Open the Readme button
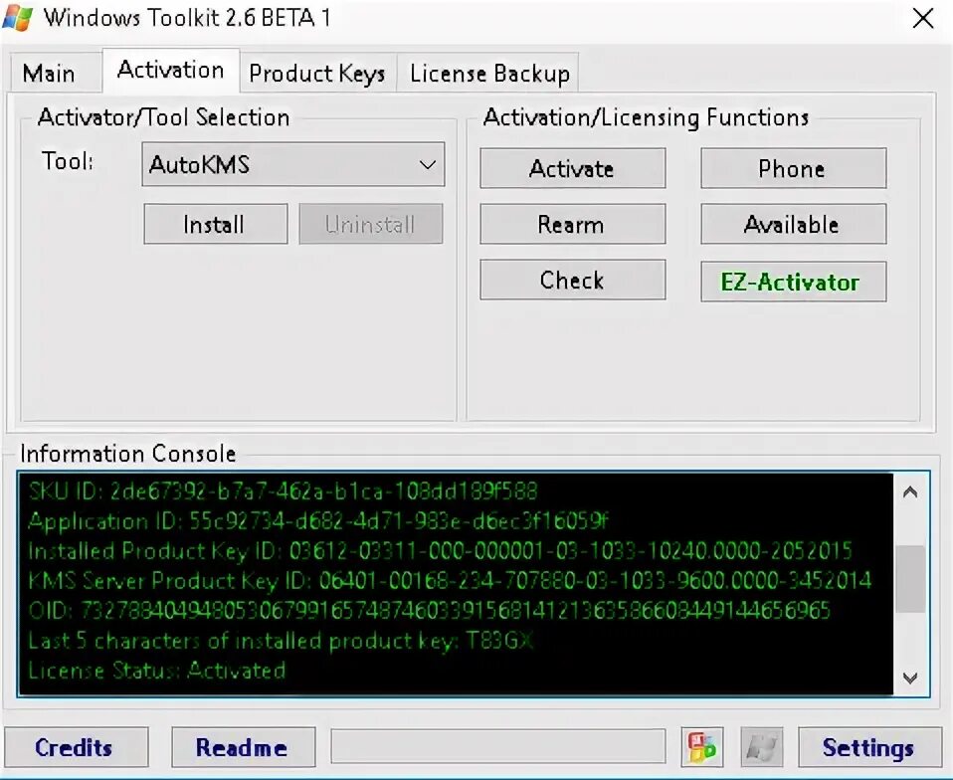 pos(243,747)
